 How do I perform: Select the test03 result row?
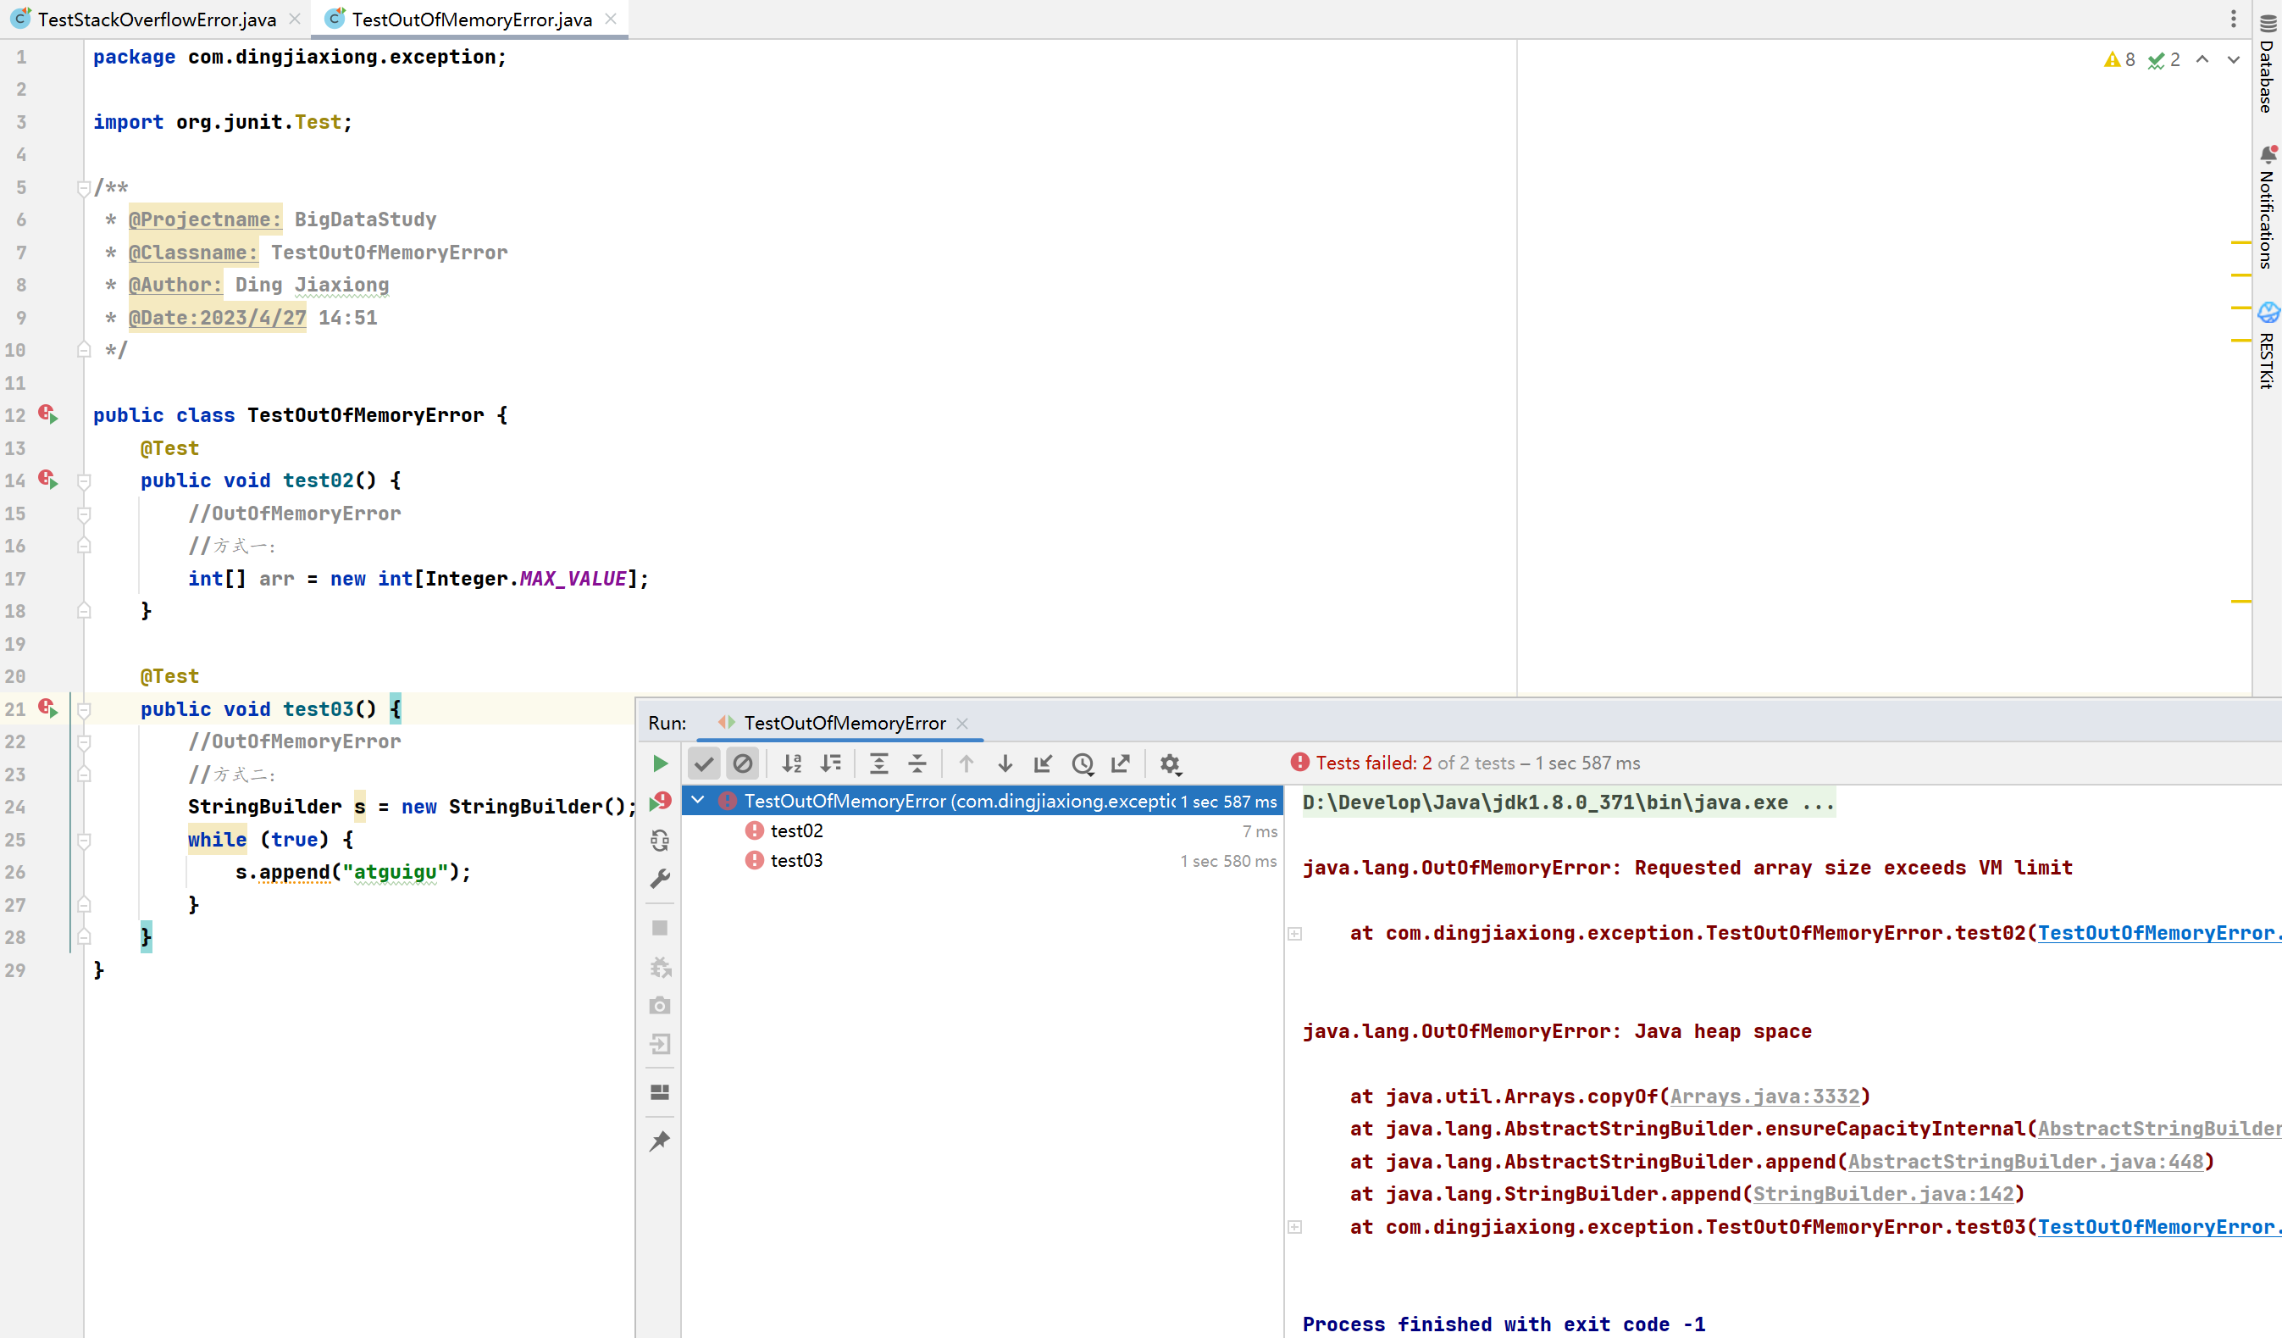pos(983,861)
